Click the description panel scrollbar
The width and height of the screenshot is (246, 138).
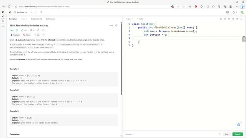[121, 59]
